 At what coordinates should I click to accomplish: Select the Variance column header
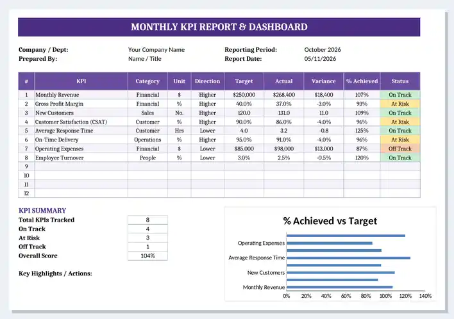(324, 81)
